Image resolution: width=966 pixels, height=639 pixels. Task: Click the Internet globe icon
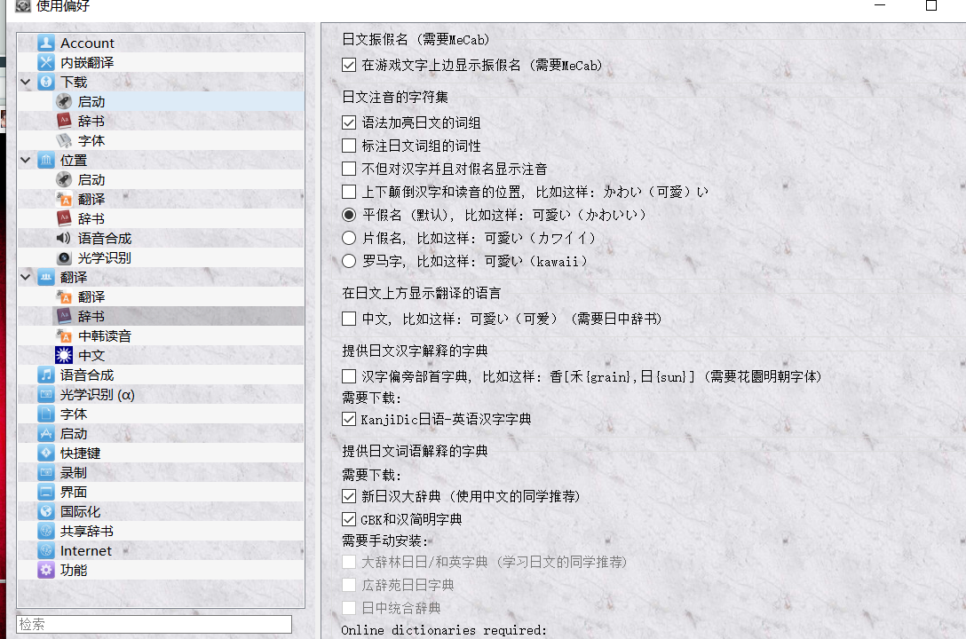coord(46,551)
